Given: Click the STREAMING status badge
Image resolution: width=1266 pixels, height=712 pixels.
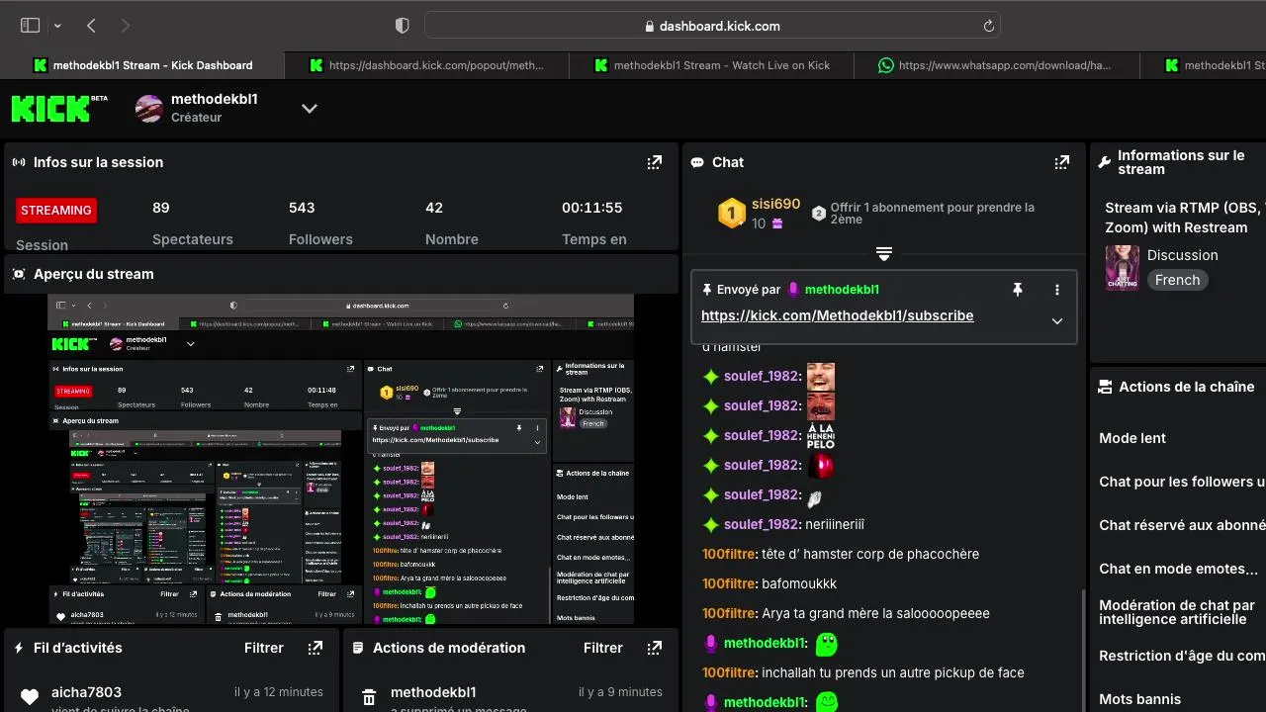Looking at the screenshot, I should [x=56, y=210].
